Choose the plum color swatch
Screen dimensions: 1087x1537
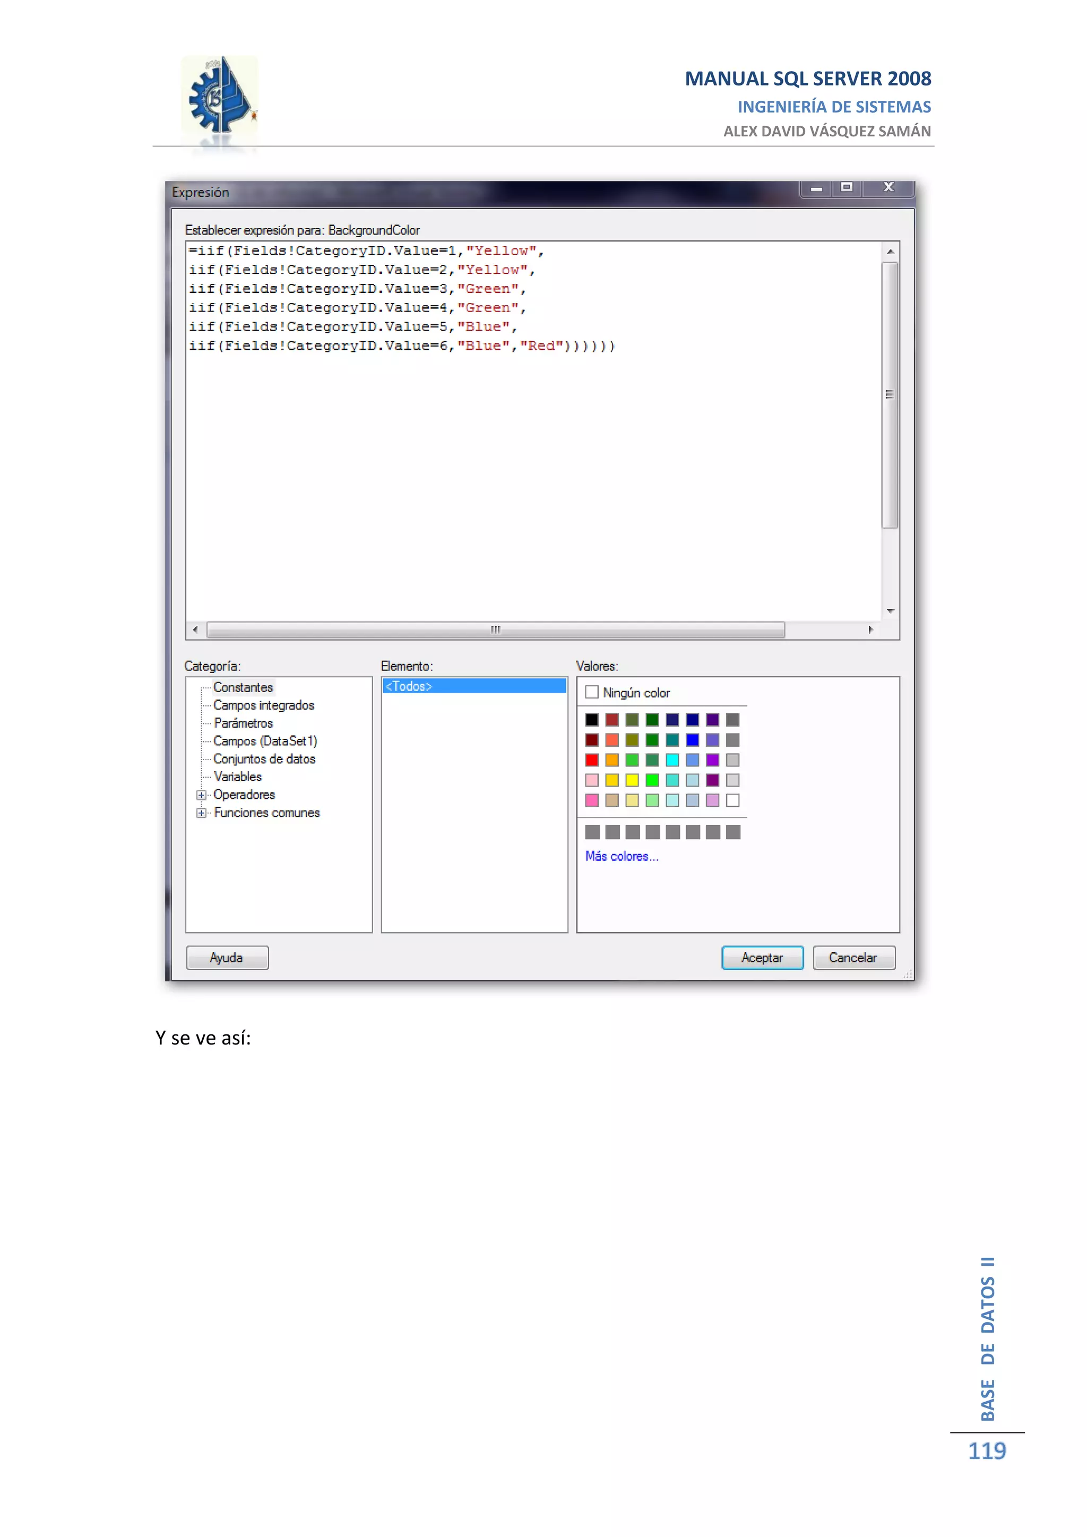pyautogui.click(x=712, y=800)
